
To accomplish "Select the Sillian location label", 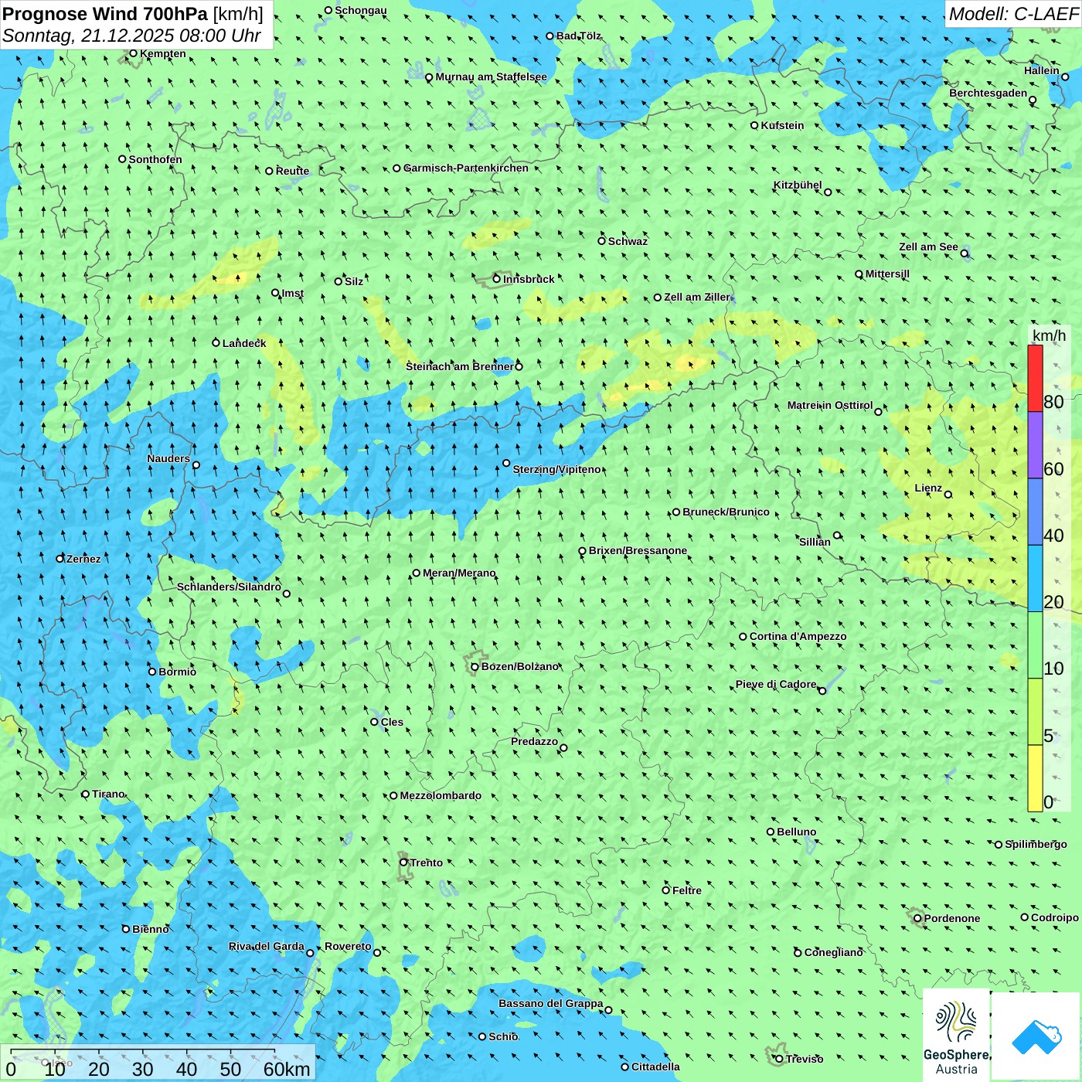I will click(815, 542).
